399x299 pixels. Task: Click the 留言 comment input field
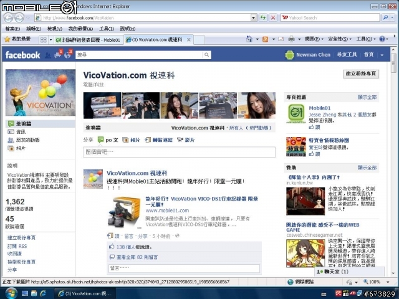[x=185, y=268]
